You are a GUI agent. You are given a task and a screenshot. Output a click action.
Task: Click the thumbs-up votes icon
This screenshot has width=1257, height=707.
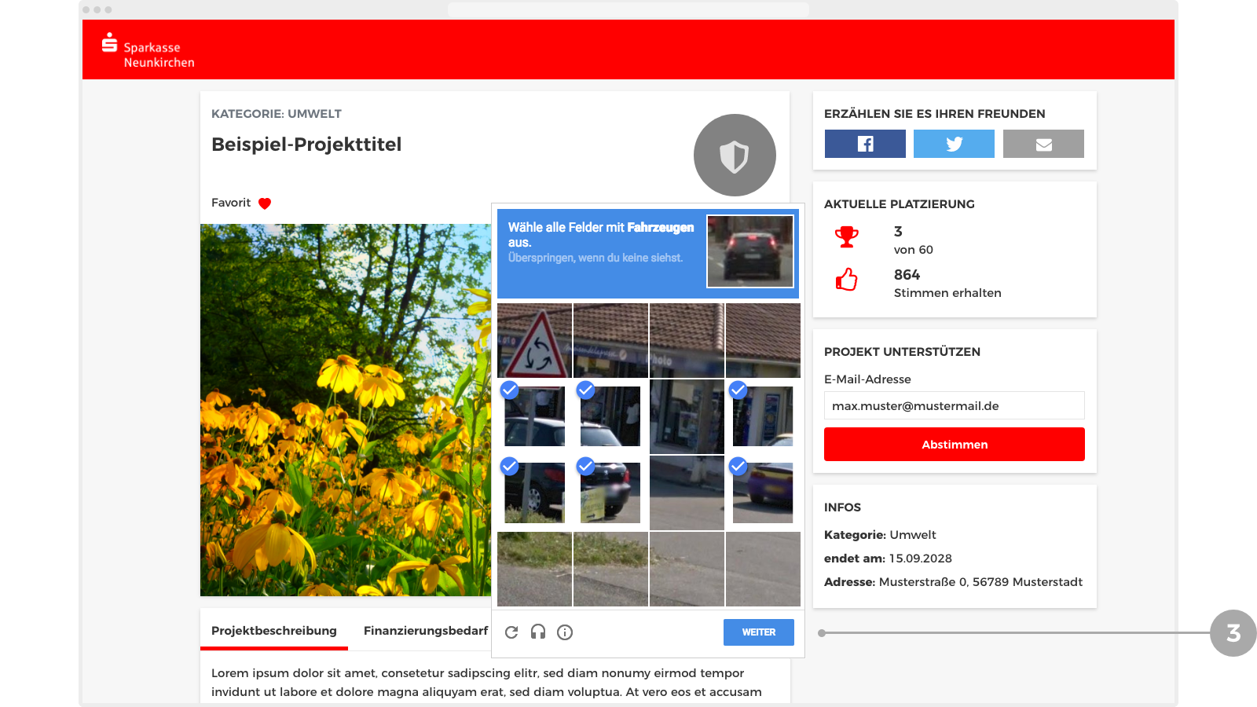(x=846, y=279)
